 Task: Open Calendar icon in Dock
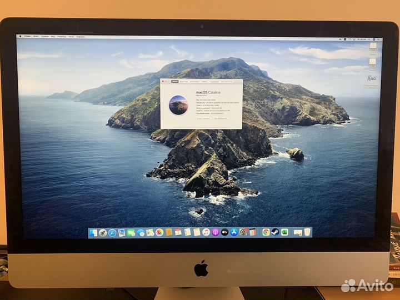click(x=178, y=232)
